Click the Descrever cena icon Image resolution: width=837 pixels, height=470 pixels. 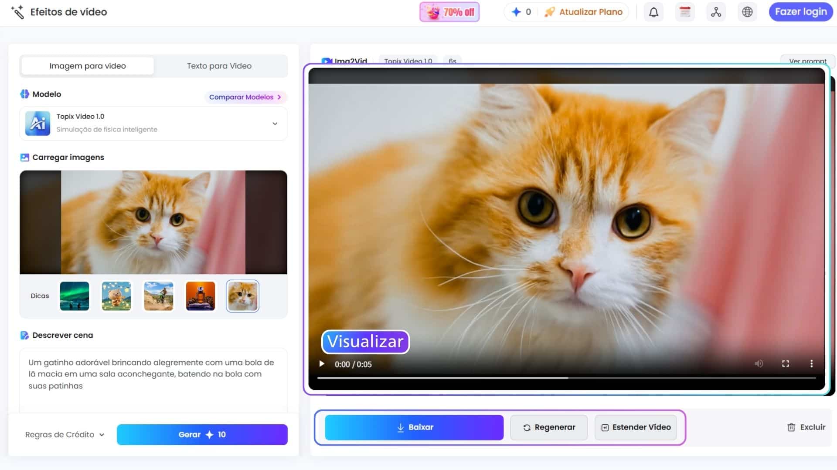pyautogui.click(x=24, y=335)
